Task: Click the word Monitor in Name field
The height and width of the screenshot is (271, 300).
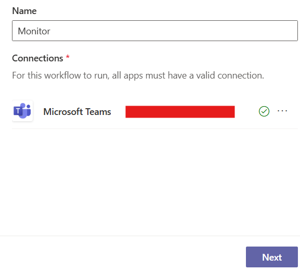Action: (34, 31)
